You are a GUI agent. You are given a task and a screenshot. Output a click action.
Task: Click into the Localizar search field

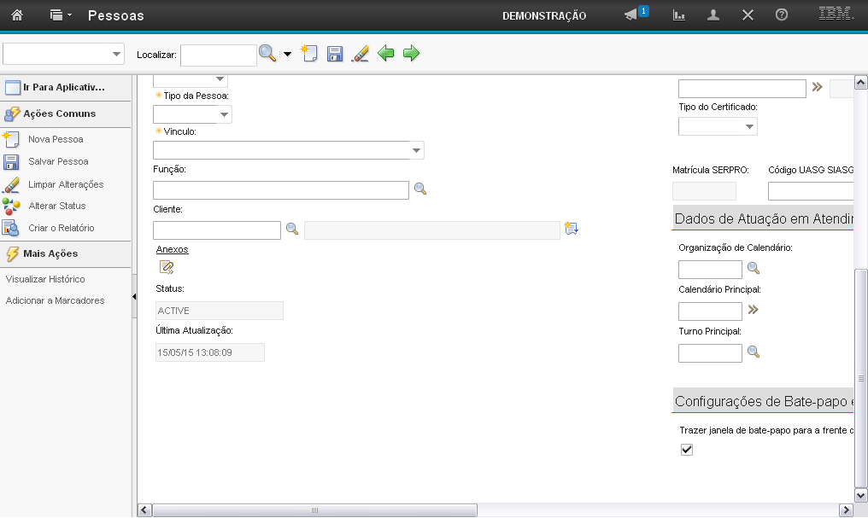click(218, 55)
